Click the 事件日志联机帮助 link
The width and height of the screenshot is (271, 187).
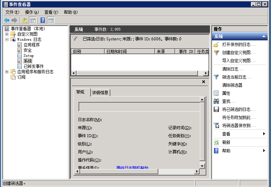click(132, 167)
